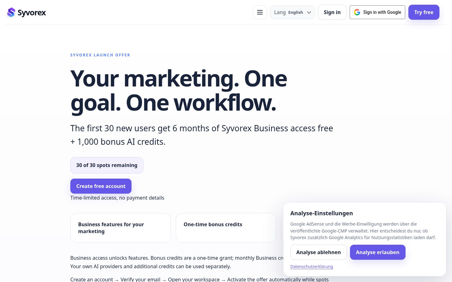Sign in with Google

377,12
